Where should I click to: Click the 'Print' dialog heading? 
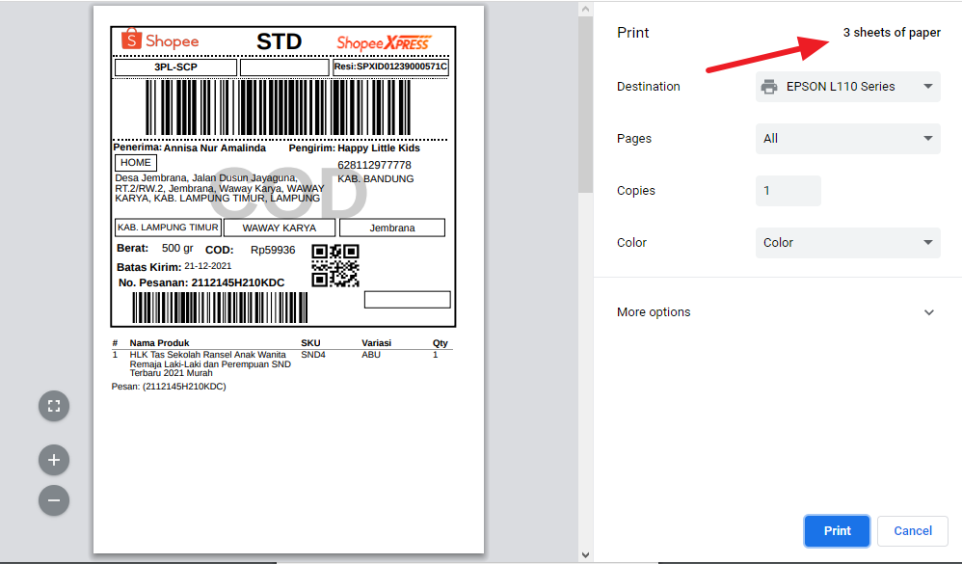tap(632, 33)
